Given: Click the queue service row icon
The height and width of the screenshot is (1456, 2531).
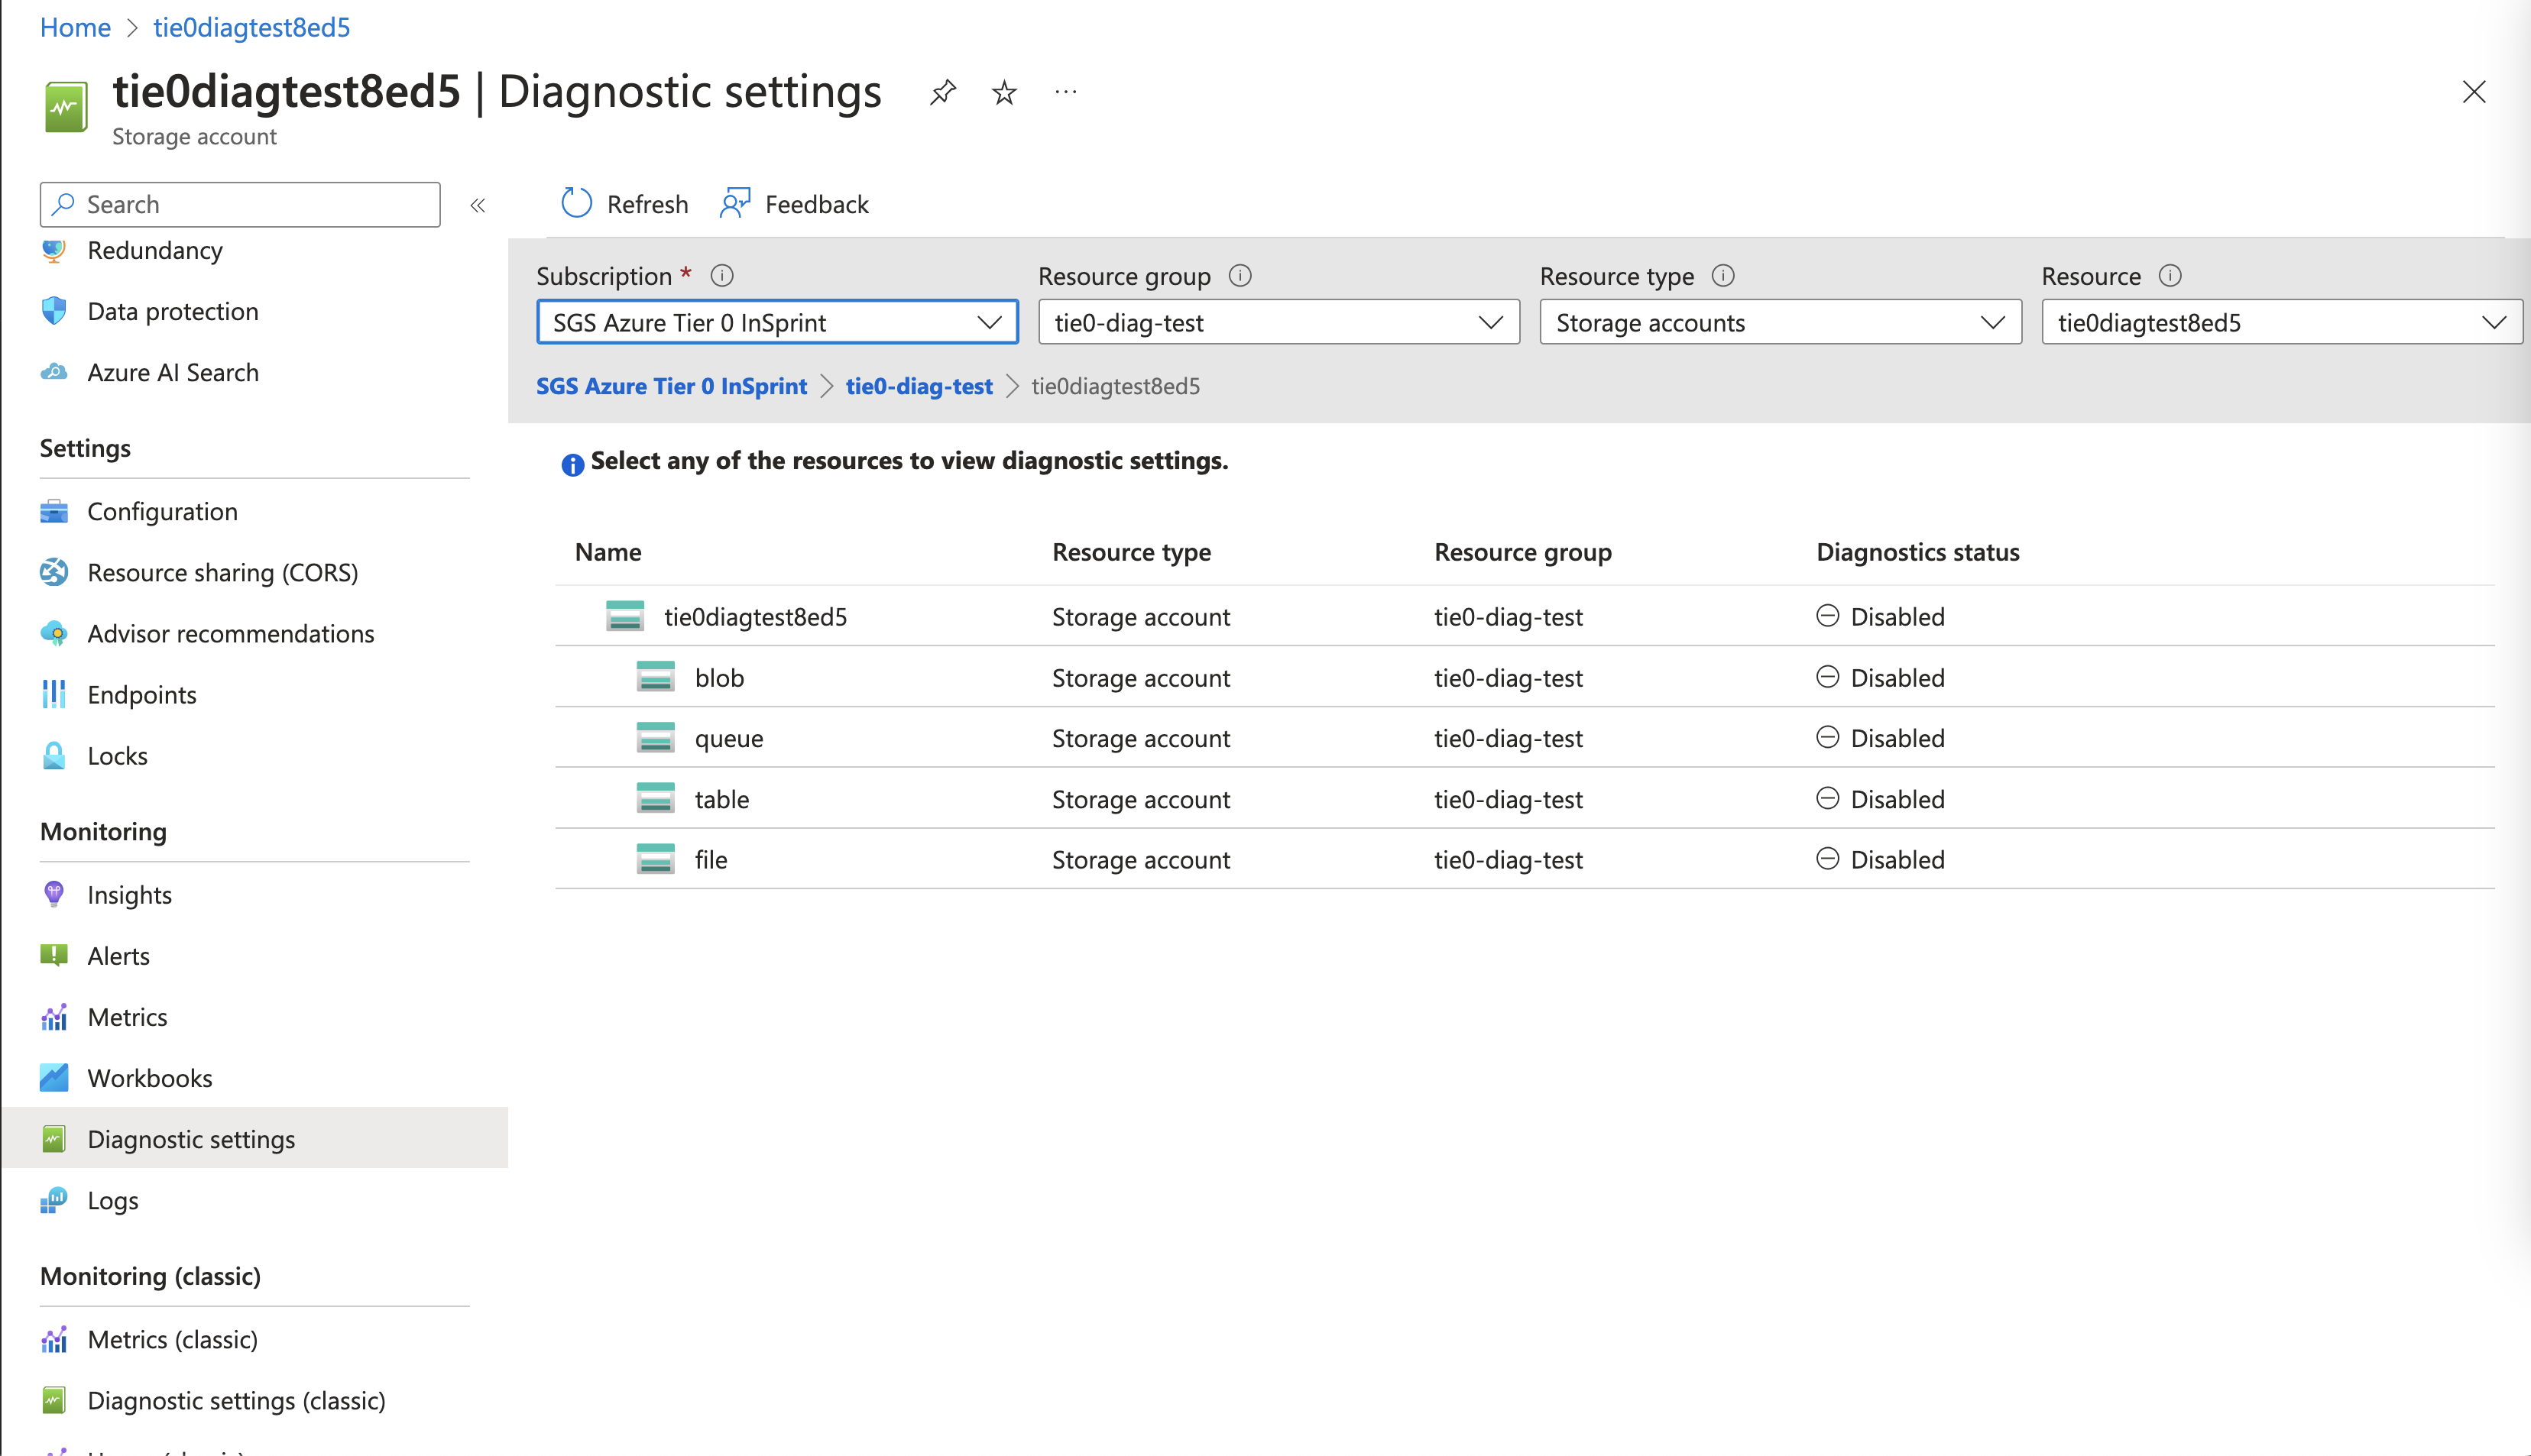Looking at the screenshot, I should coord(655,738).
